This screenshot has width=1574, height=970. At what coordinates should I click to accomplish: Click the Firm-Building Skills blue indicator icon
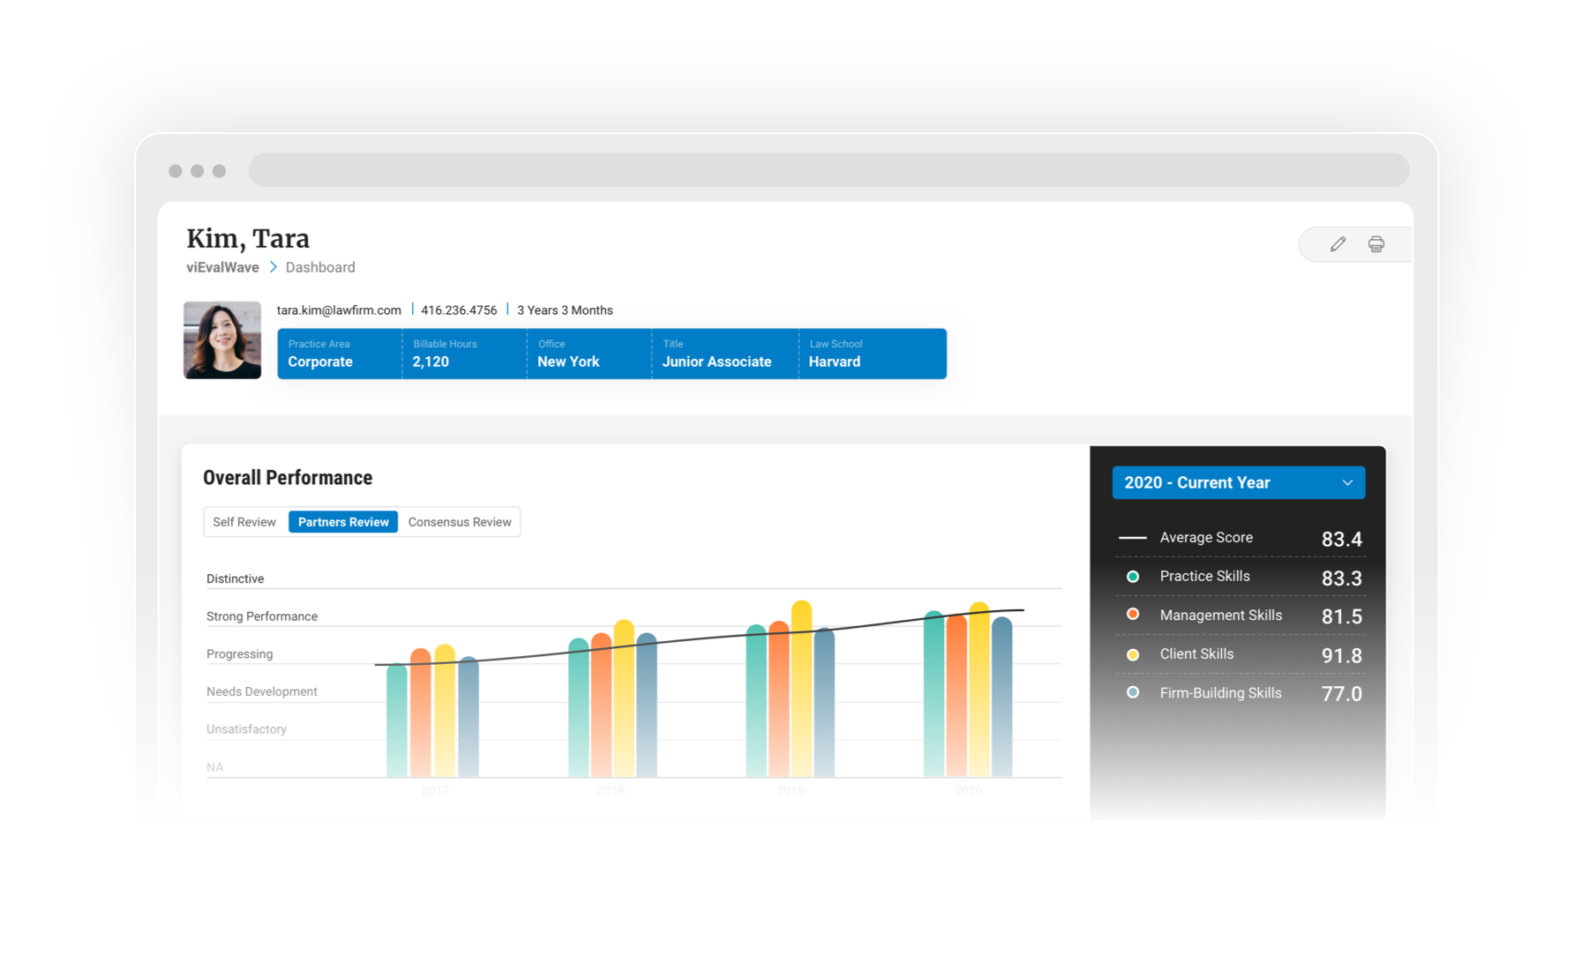(x=1132, y=692)
